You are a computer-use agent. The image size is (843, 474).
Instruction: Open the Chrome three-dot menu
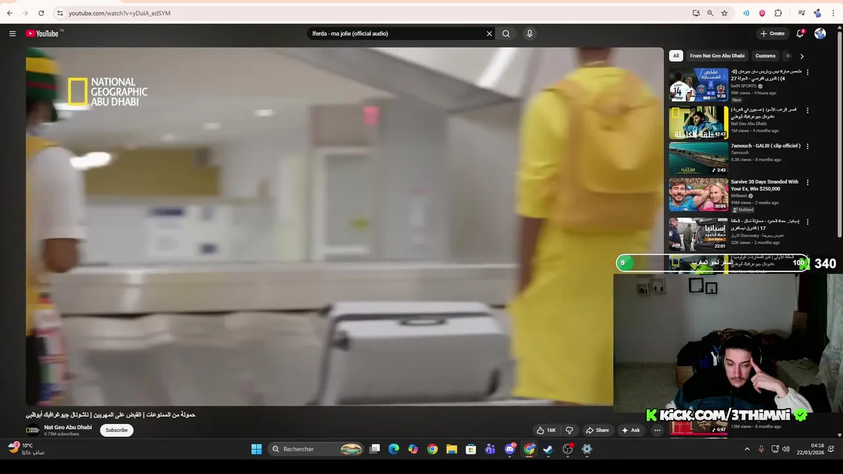pos(833,13)
